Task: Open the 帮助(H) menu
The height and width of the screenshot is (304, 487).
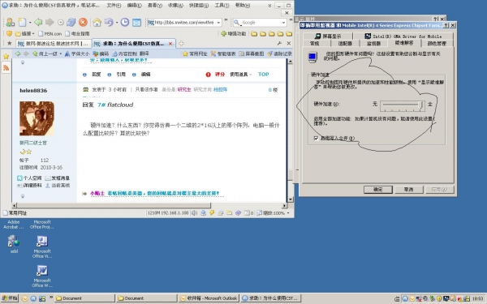Action: point(242,6)
